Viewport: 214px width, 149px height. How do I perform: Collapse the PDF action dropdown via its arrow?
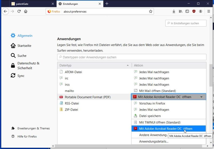(201, 97)
